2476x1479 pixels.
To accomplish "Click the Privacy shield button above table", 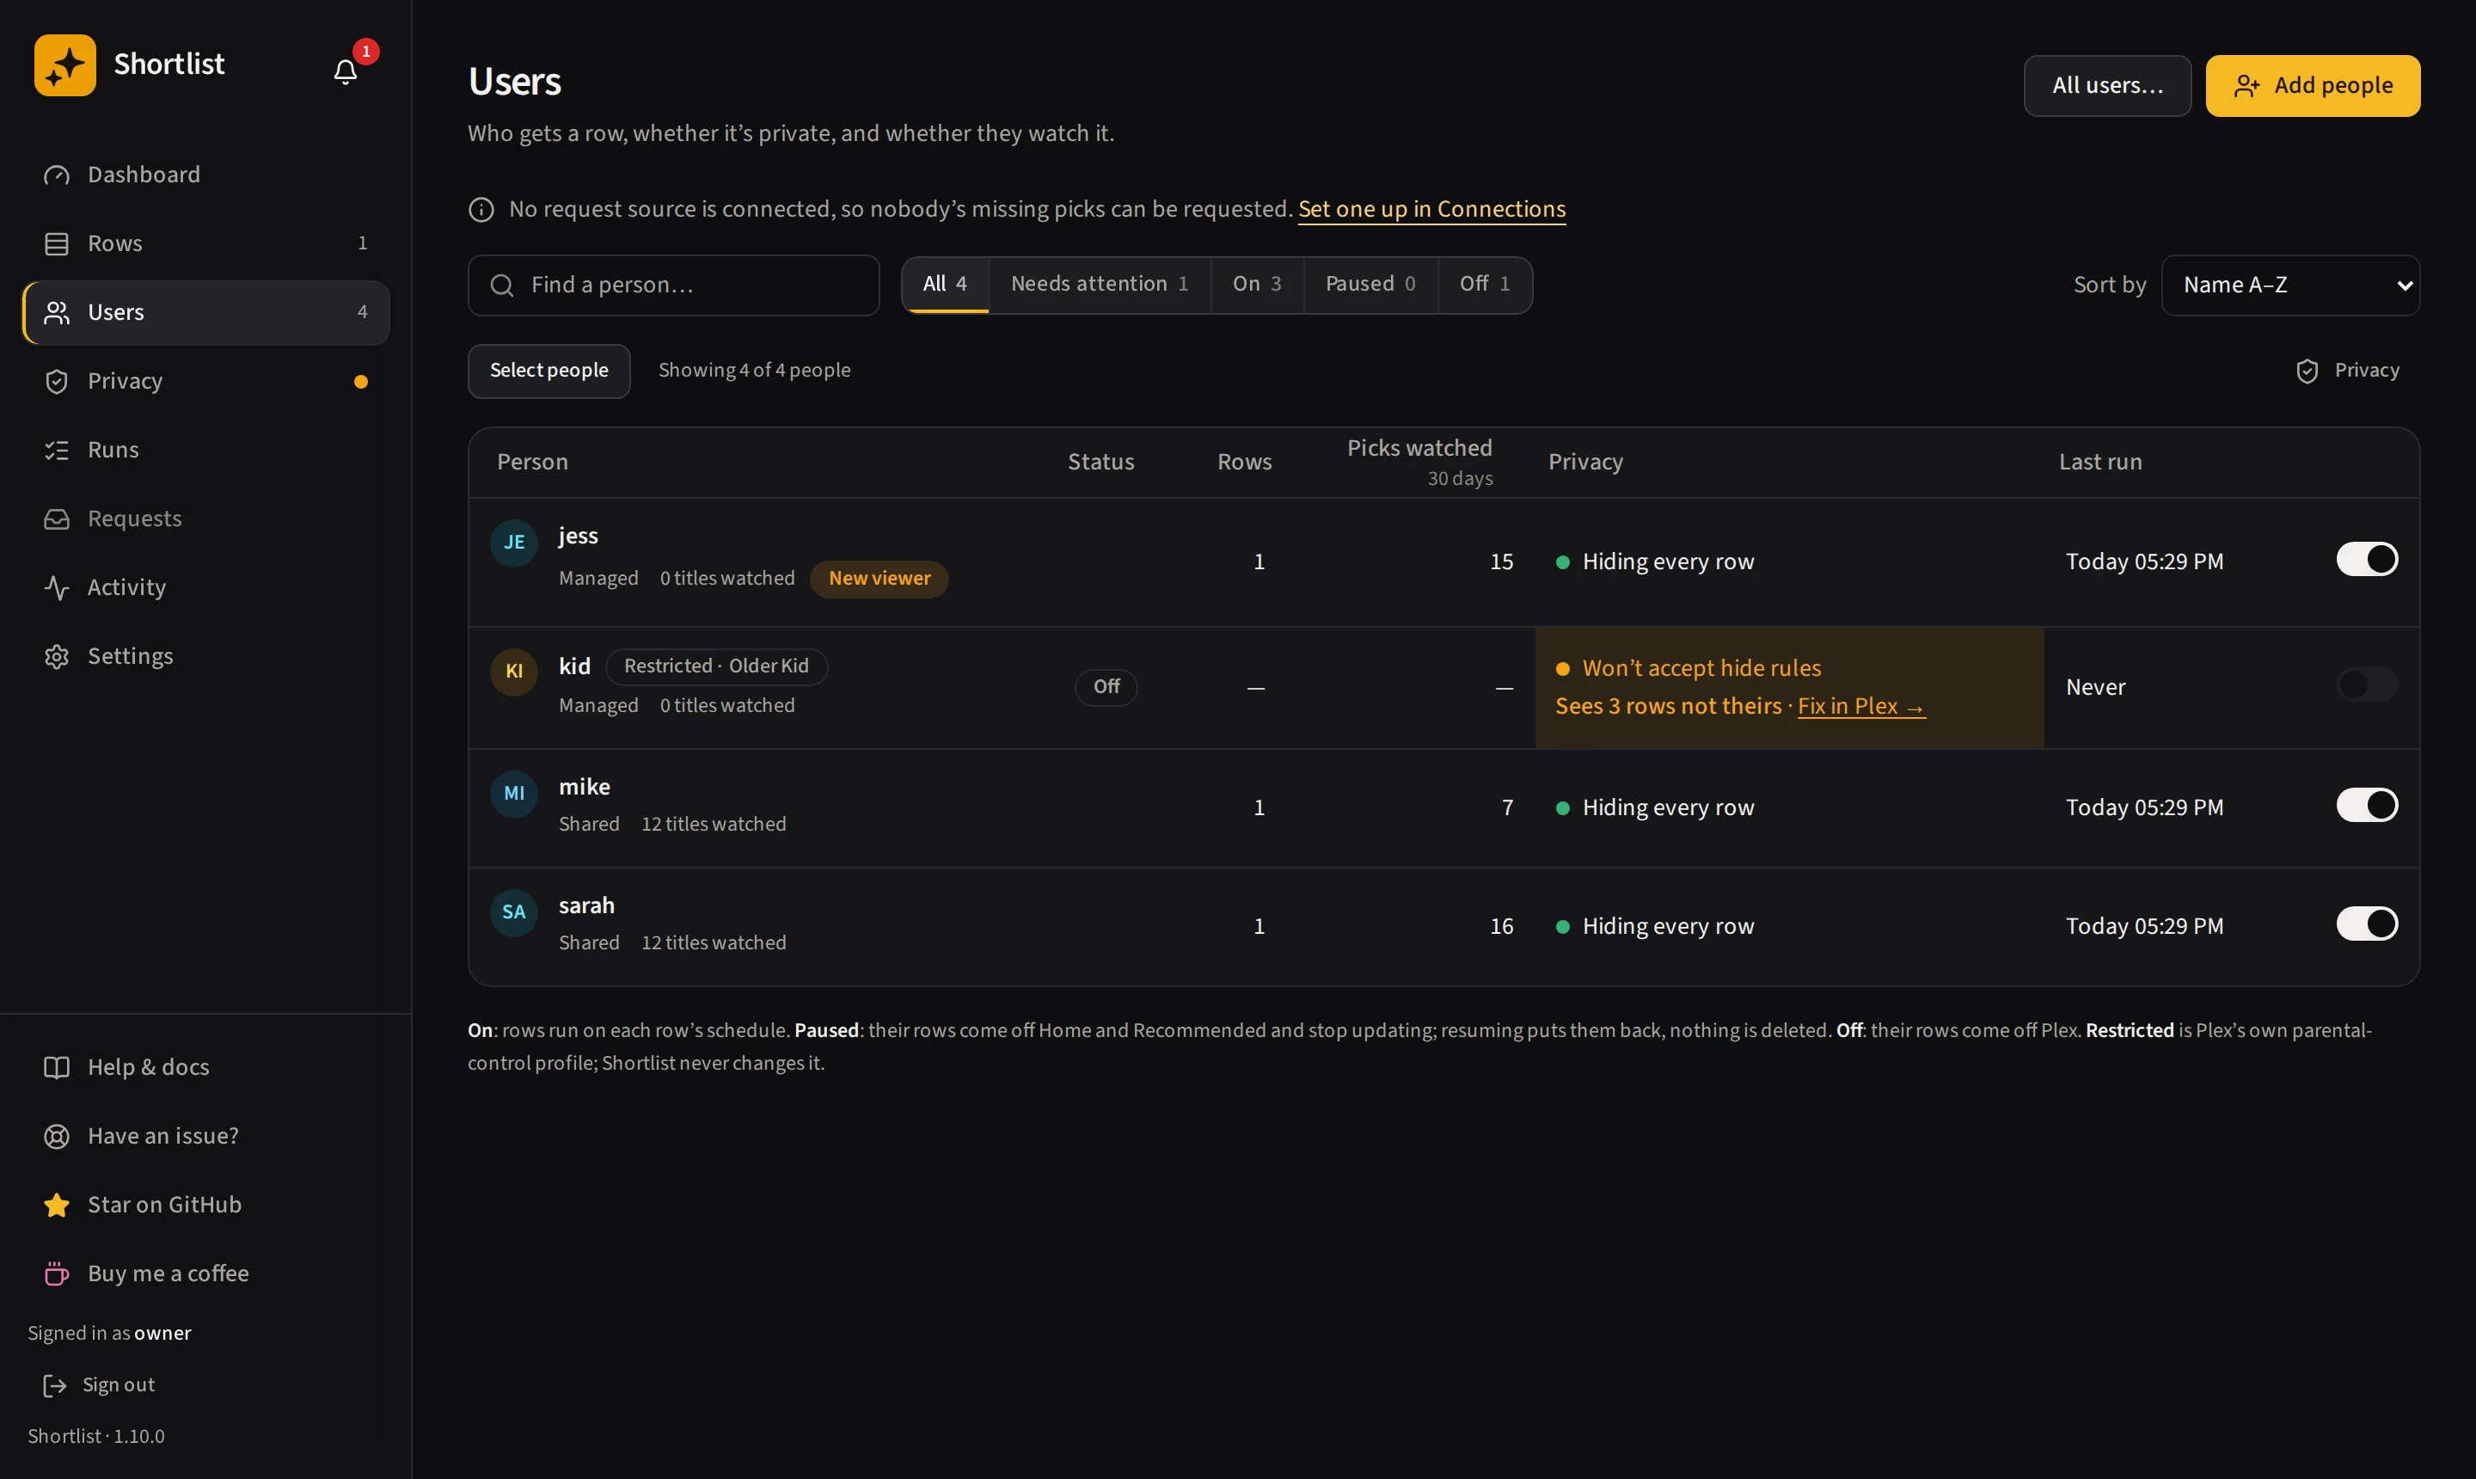I will (2346, 371).
